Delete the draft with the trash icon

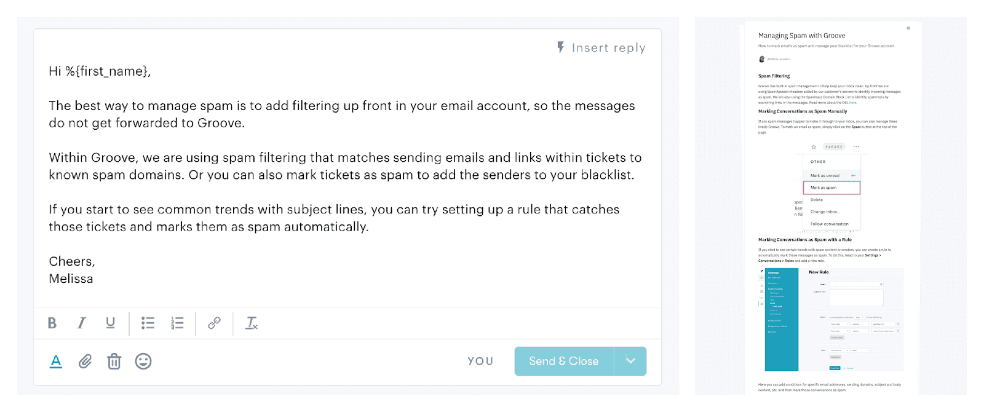(x=114, y=362)
